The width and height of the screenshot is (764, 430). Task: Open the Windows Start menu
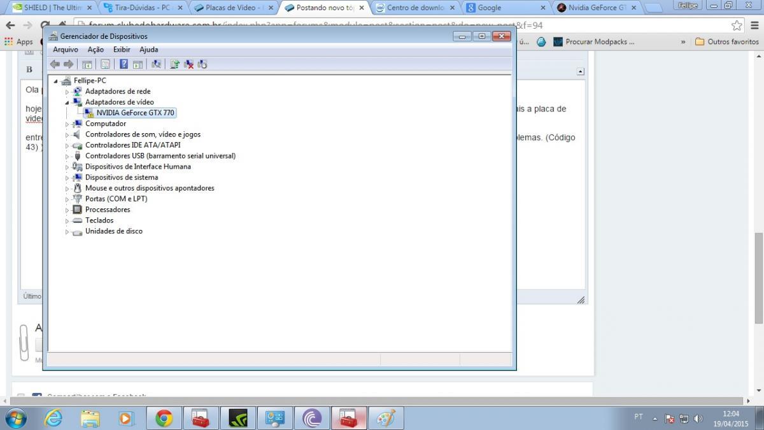coord(15,418)
